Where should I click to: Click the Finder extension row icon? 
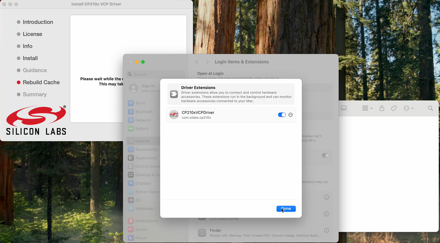coord(202,233)
